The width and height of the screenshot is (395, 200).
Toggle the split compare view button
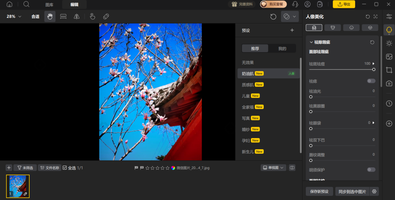[x=292, y=168]
